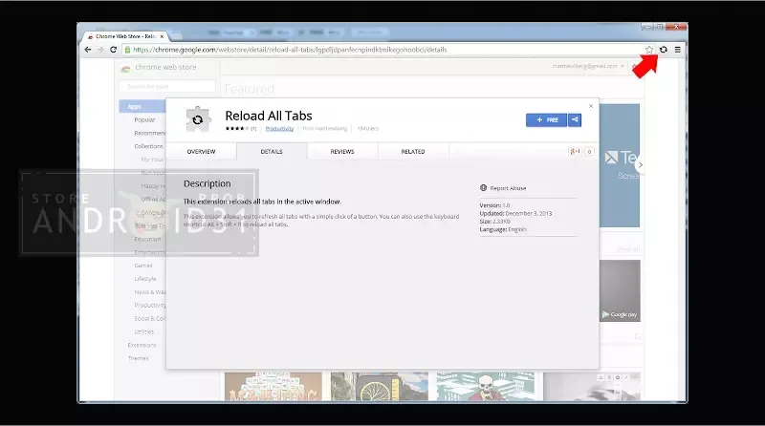The image size is (765, 426).
Task: Open the account email dropdown
Action: pos(588,66)
